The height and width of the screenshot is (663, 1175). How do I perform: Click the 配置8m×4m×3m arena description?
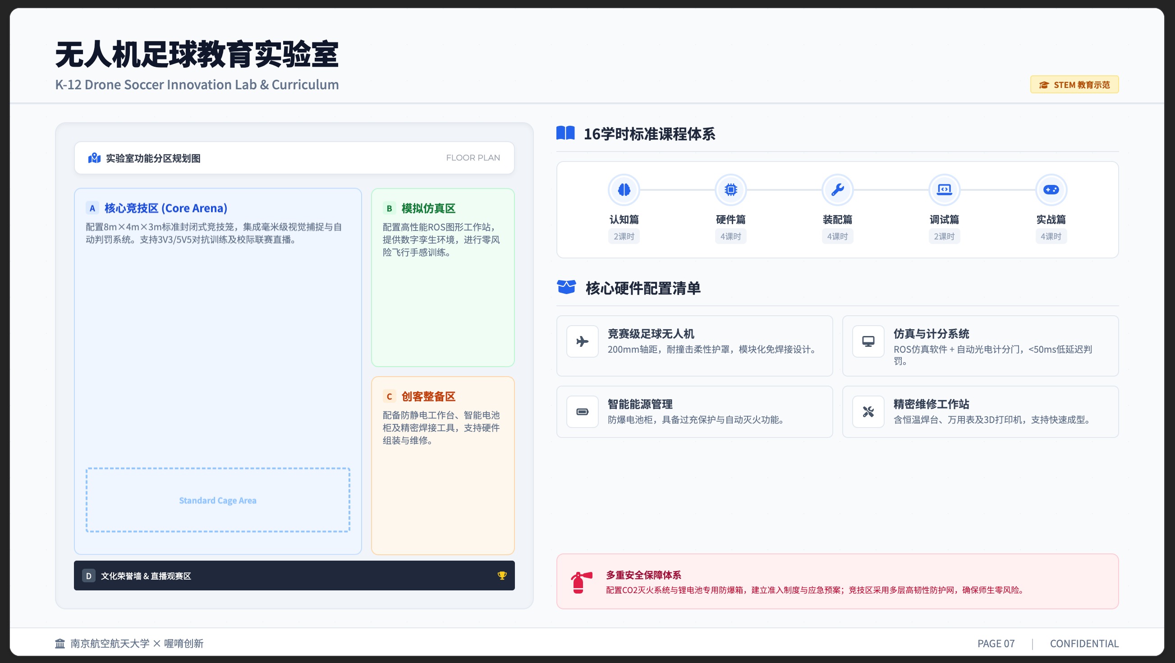click(214, 233)
